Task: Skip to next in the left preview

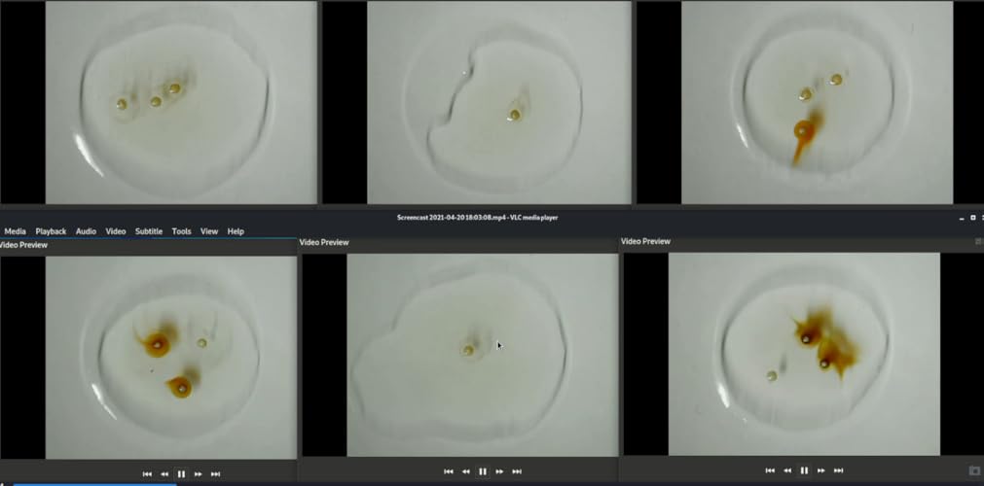Action: click(x=215, y=474)
